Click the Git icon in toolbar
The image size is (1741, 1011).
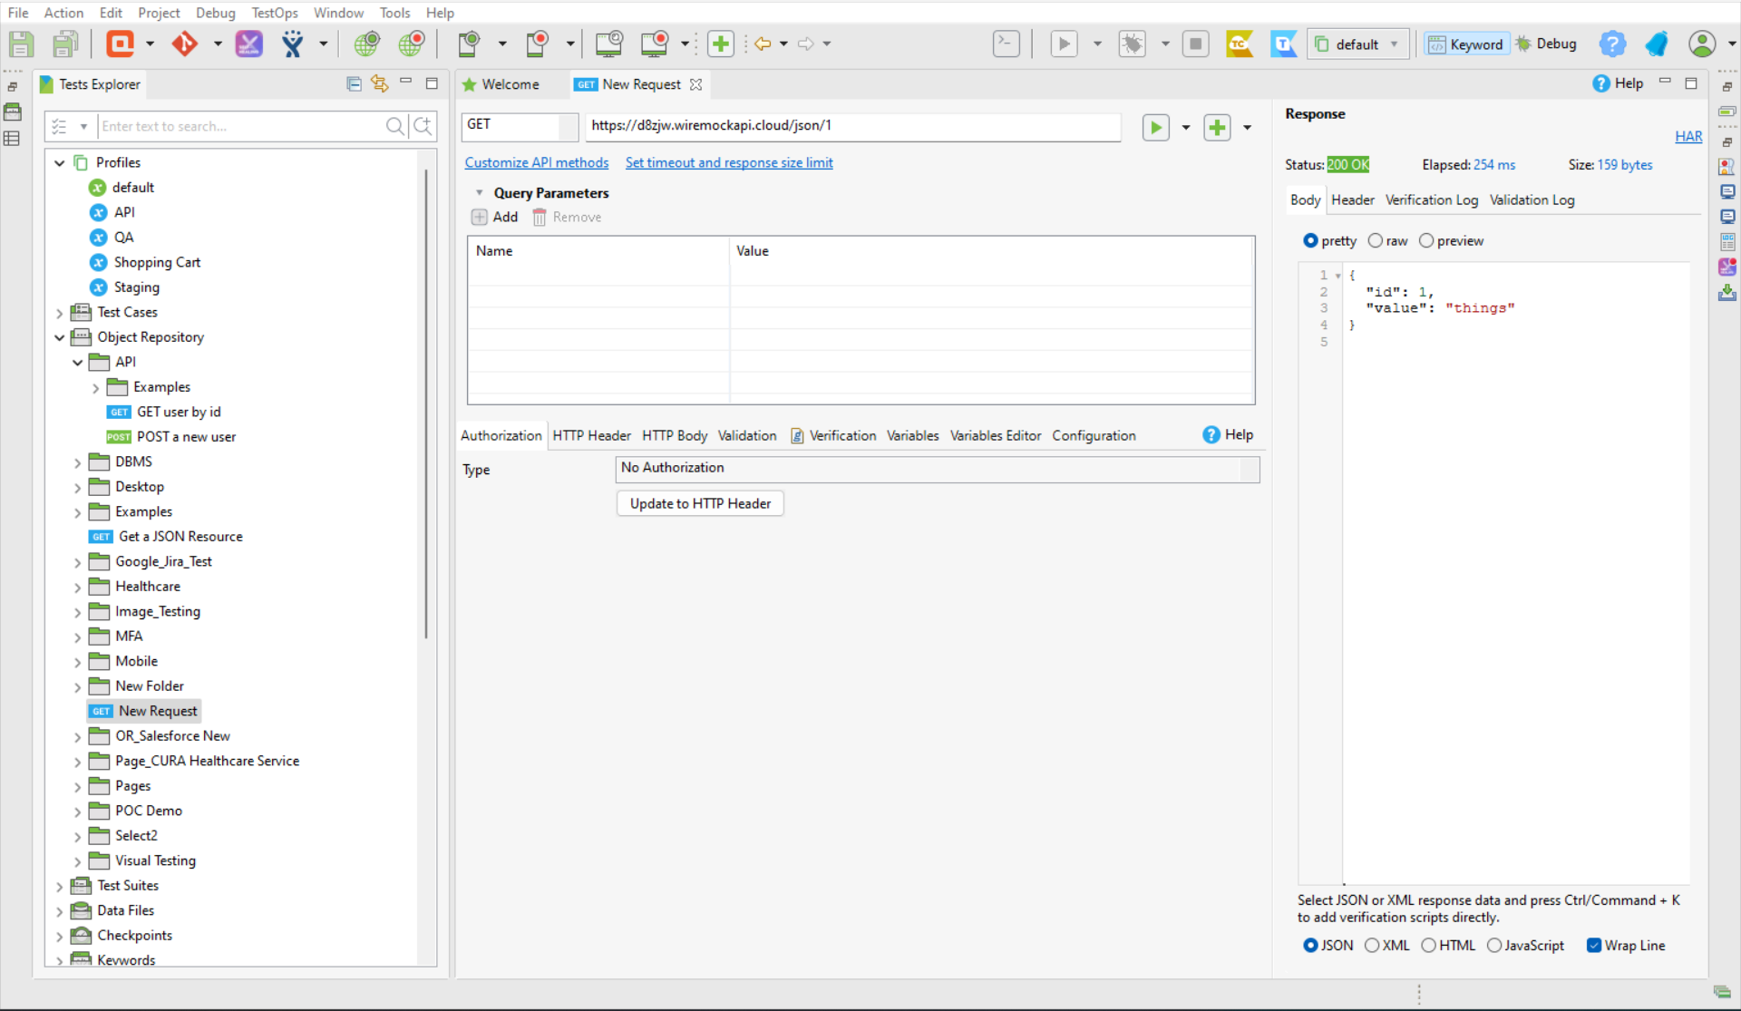click(x=185, y=44)
